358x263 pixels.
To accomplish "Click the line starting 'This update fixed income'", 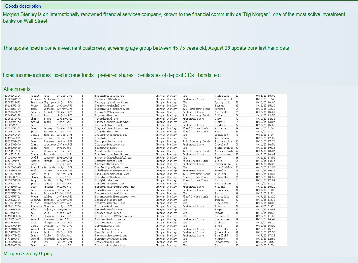I will (146, 48).
